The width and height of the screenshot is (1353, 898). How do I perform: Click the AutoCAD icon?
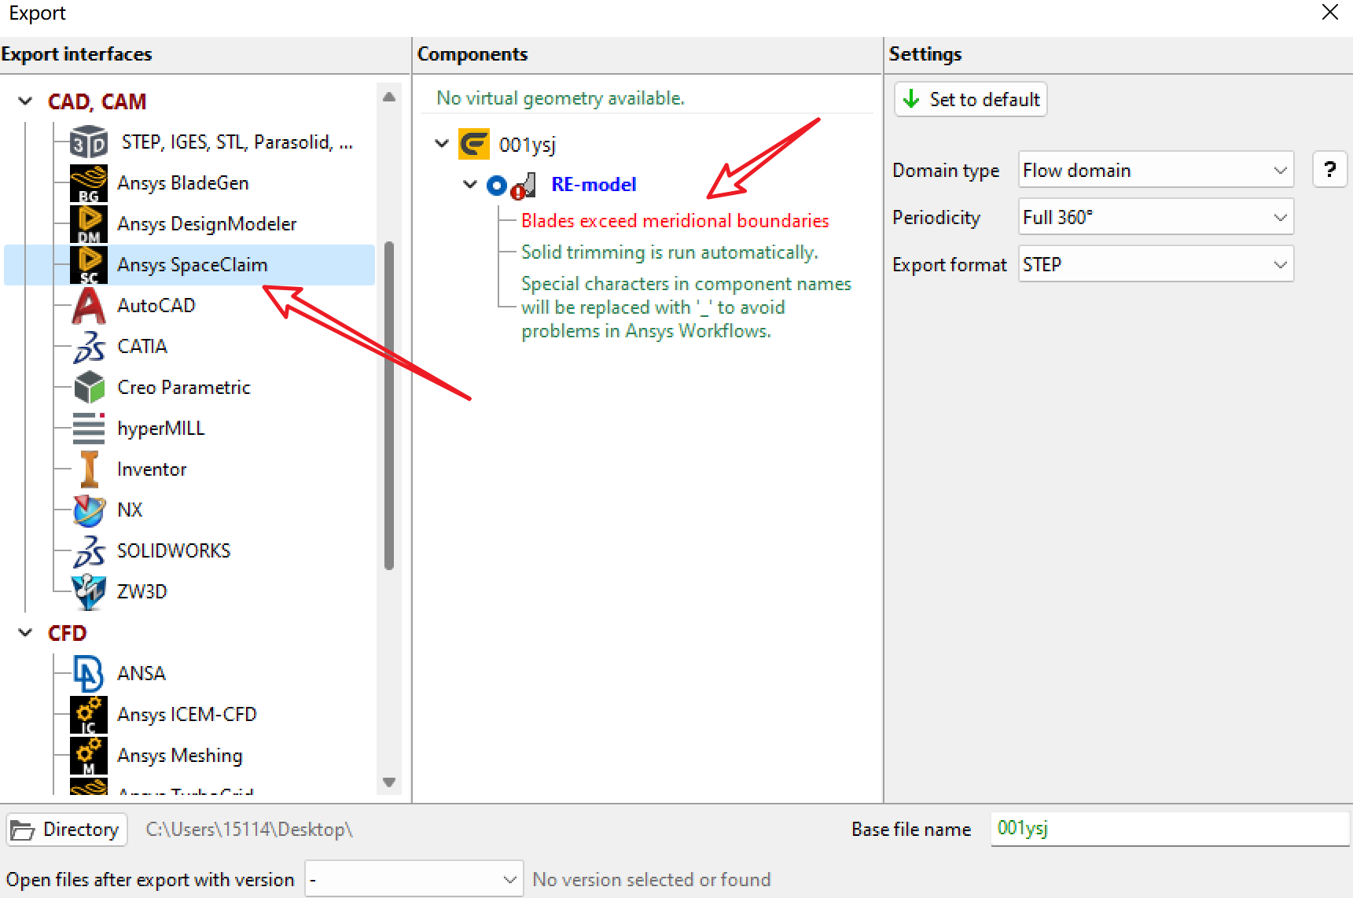click(x=89, y=306)
